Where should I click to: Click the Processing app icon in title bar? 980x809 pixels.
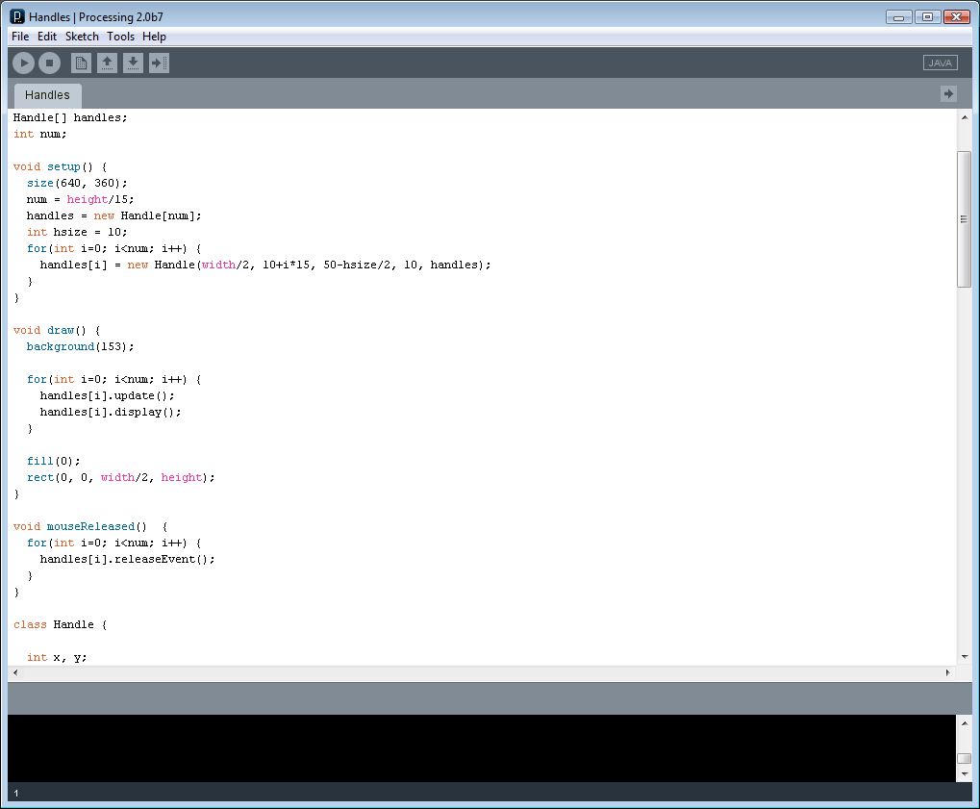pyautogui.click(x=17, y=17)
